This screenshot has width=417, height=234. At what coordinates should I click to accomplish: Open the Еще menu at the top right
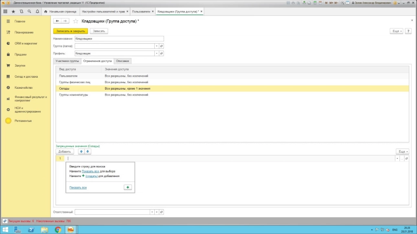tap(396, 31)
